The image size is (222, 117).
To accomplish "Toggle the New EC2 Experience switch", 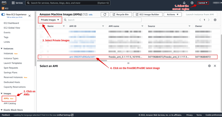I will 3,14.
